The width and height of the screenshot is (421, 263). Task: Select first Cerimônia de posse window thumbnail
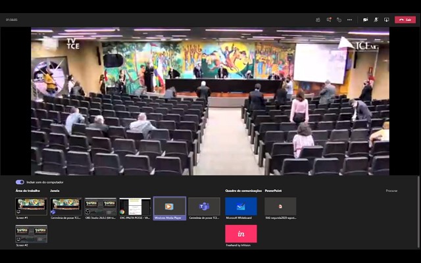[x=66, y=206]
